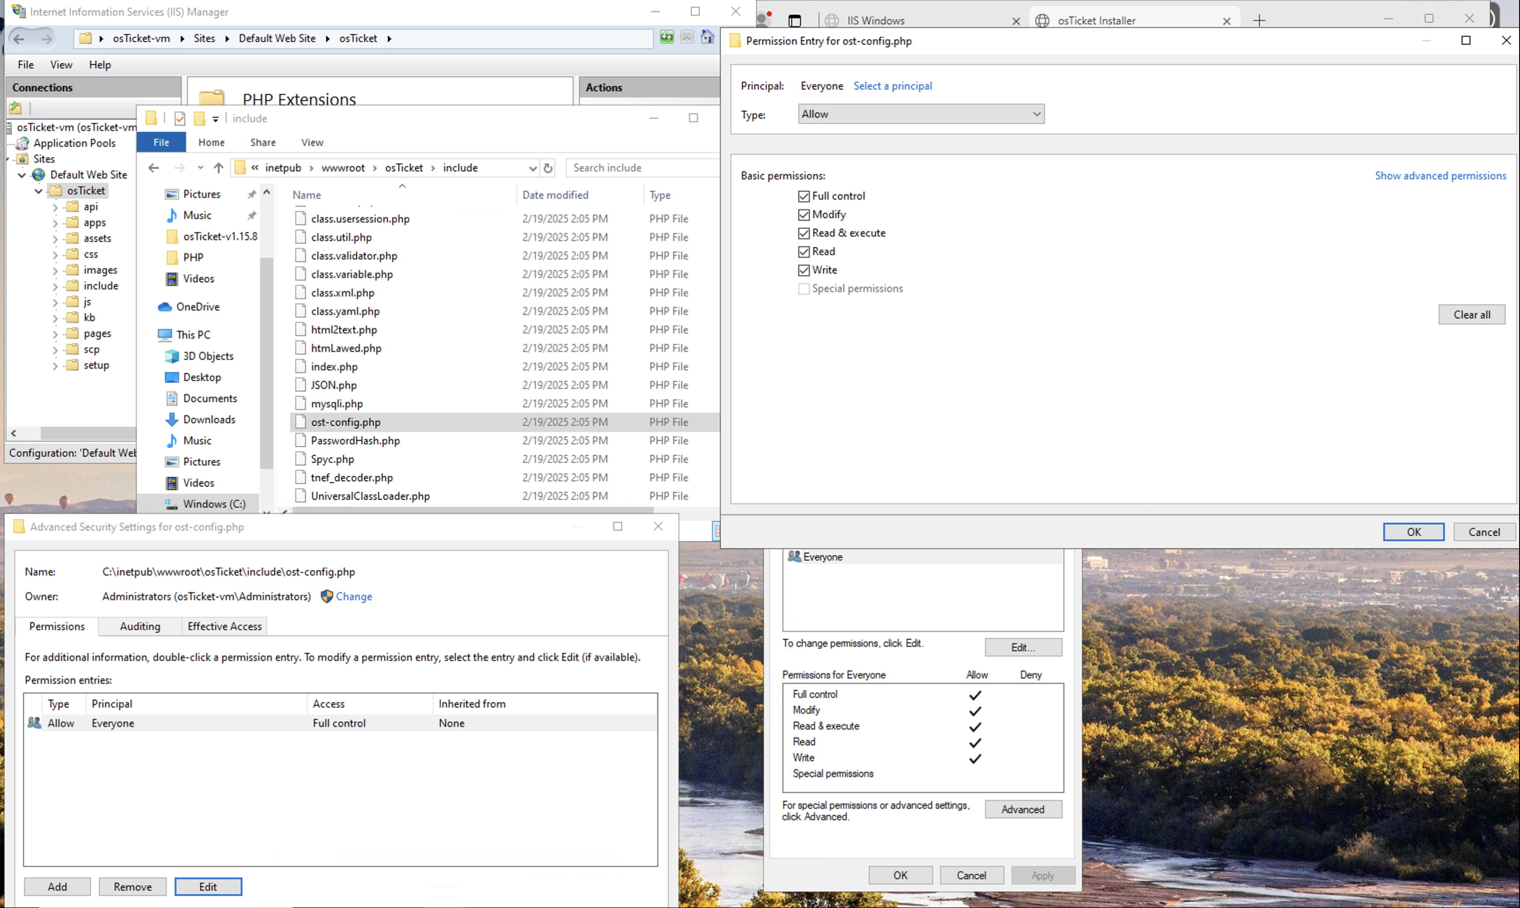The width and height of the screenshot is (1520, 908).
Task: Open recent locations dropdown arrow
Action: (x=200, y=167)
